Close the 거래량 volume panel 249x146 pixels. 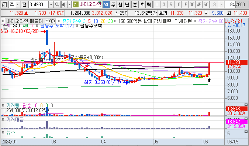[246, 105]
